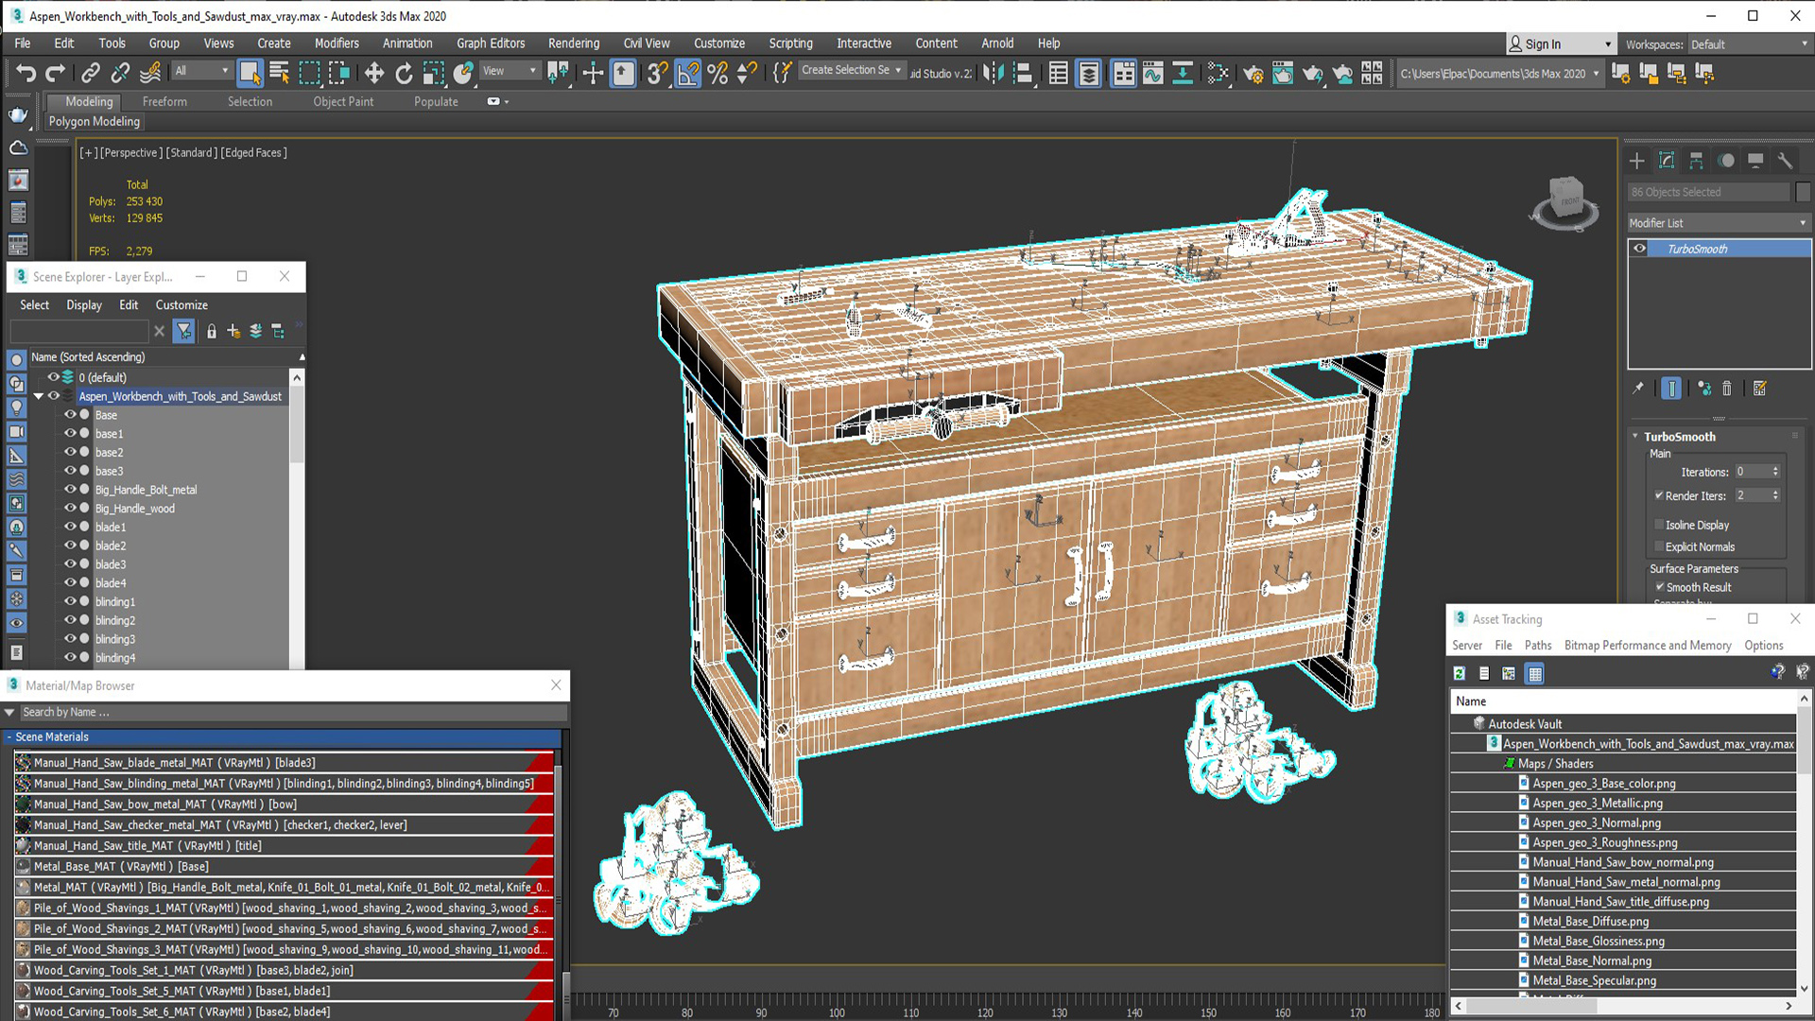The height and width of the screenshot is (1021, 1815).
Task: Click the Sign In button
Action: click(1543, 44)
